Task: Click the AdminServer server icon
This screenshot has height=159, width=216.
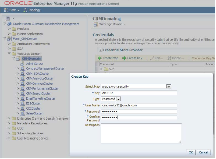Action: (x=23, y=64)
